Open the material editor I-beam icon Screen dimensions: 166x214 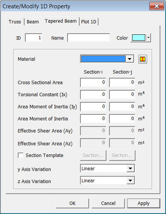[x=143, y=59]
